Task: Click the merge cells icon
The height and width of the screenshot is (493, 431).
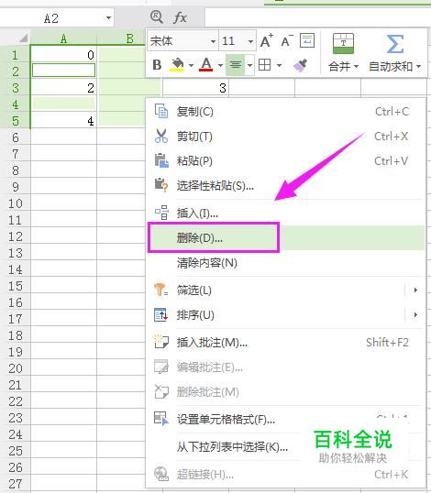Action: [x=343, y=43]
